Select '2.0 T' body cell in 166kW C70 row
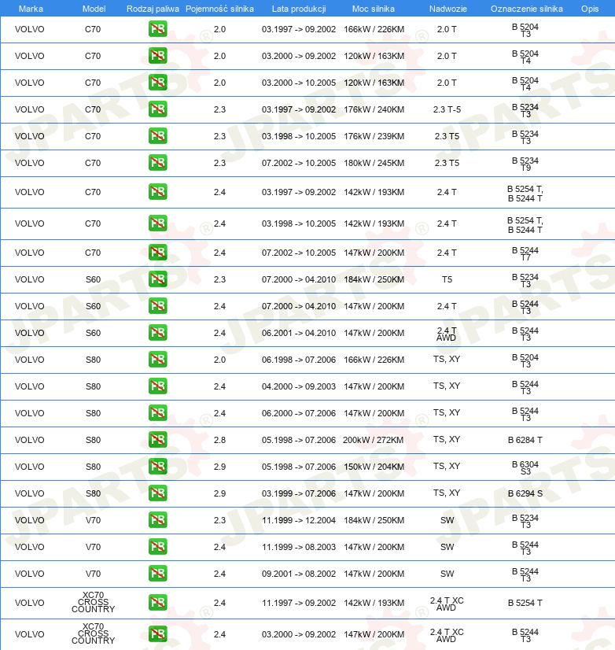Image resolution: width=615 pixels, height=650 pixels. tap(447, 29)
